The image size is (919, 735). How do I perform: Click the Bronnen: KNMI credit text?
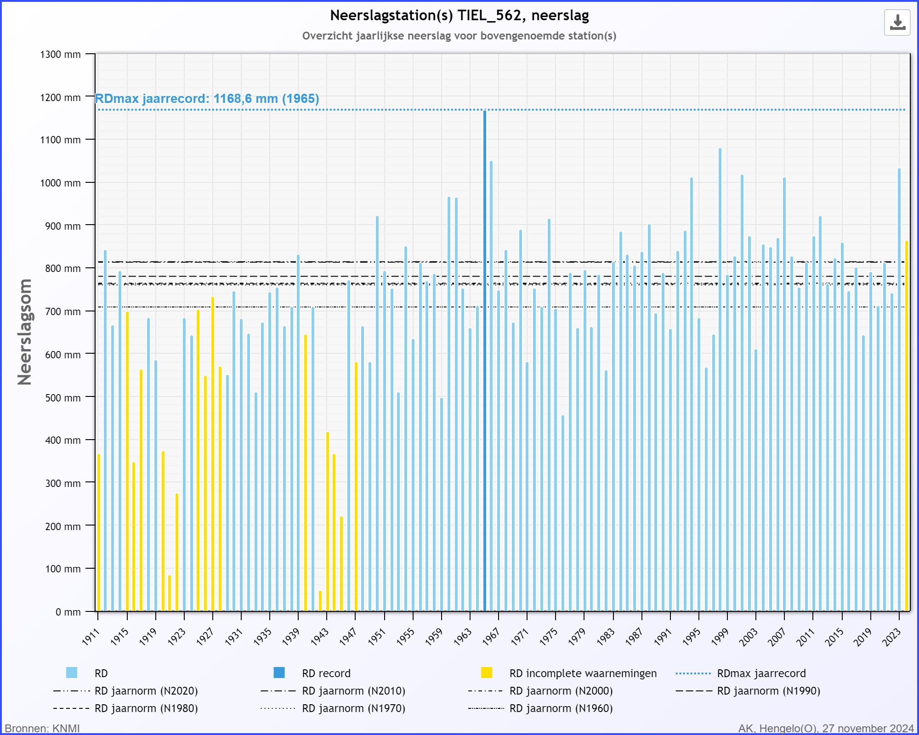click(x=42, y=729)
